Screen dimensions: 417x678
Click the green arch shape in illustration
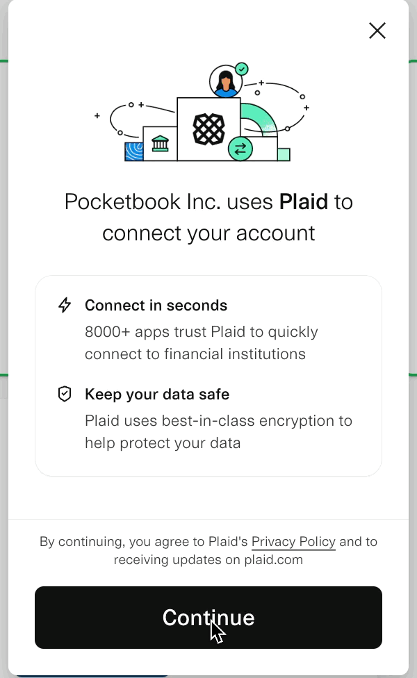[259, 119]
